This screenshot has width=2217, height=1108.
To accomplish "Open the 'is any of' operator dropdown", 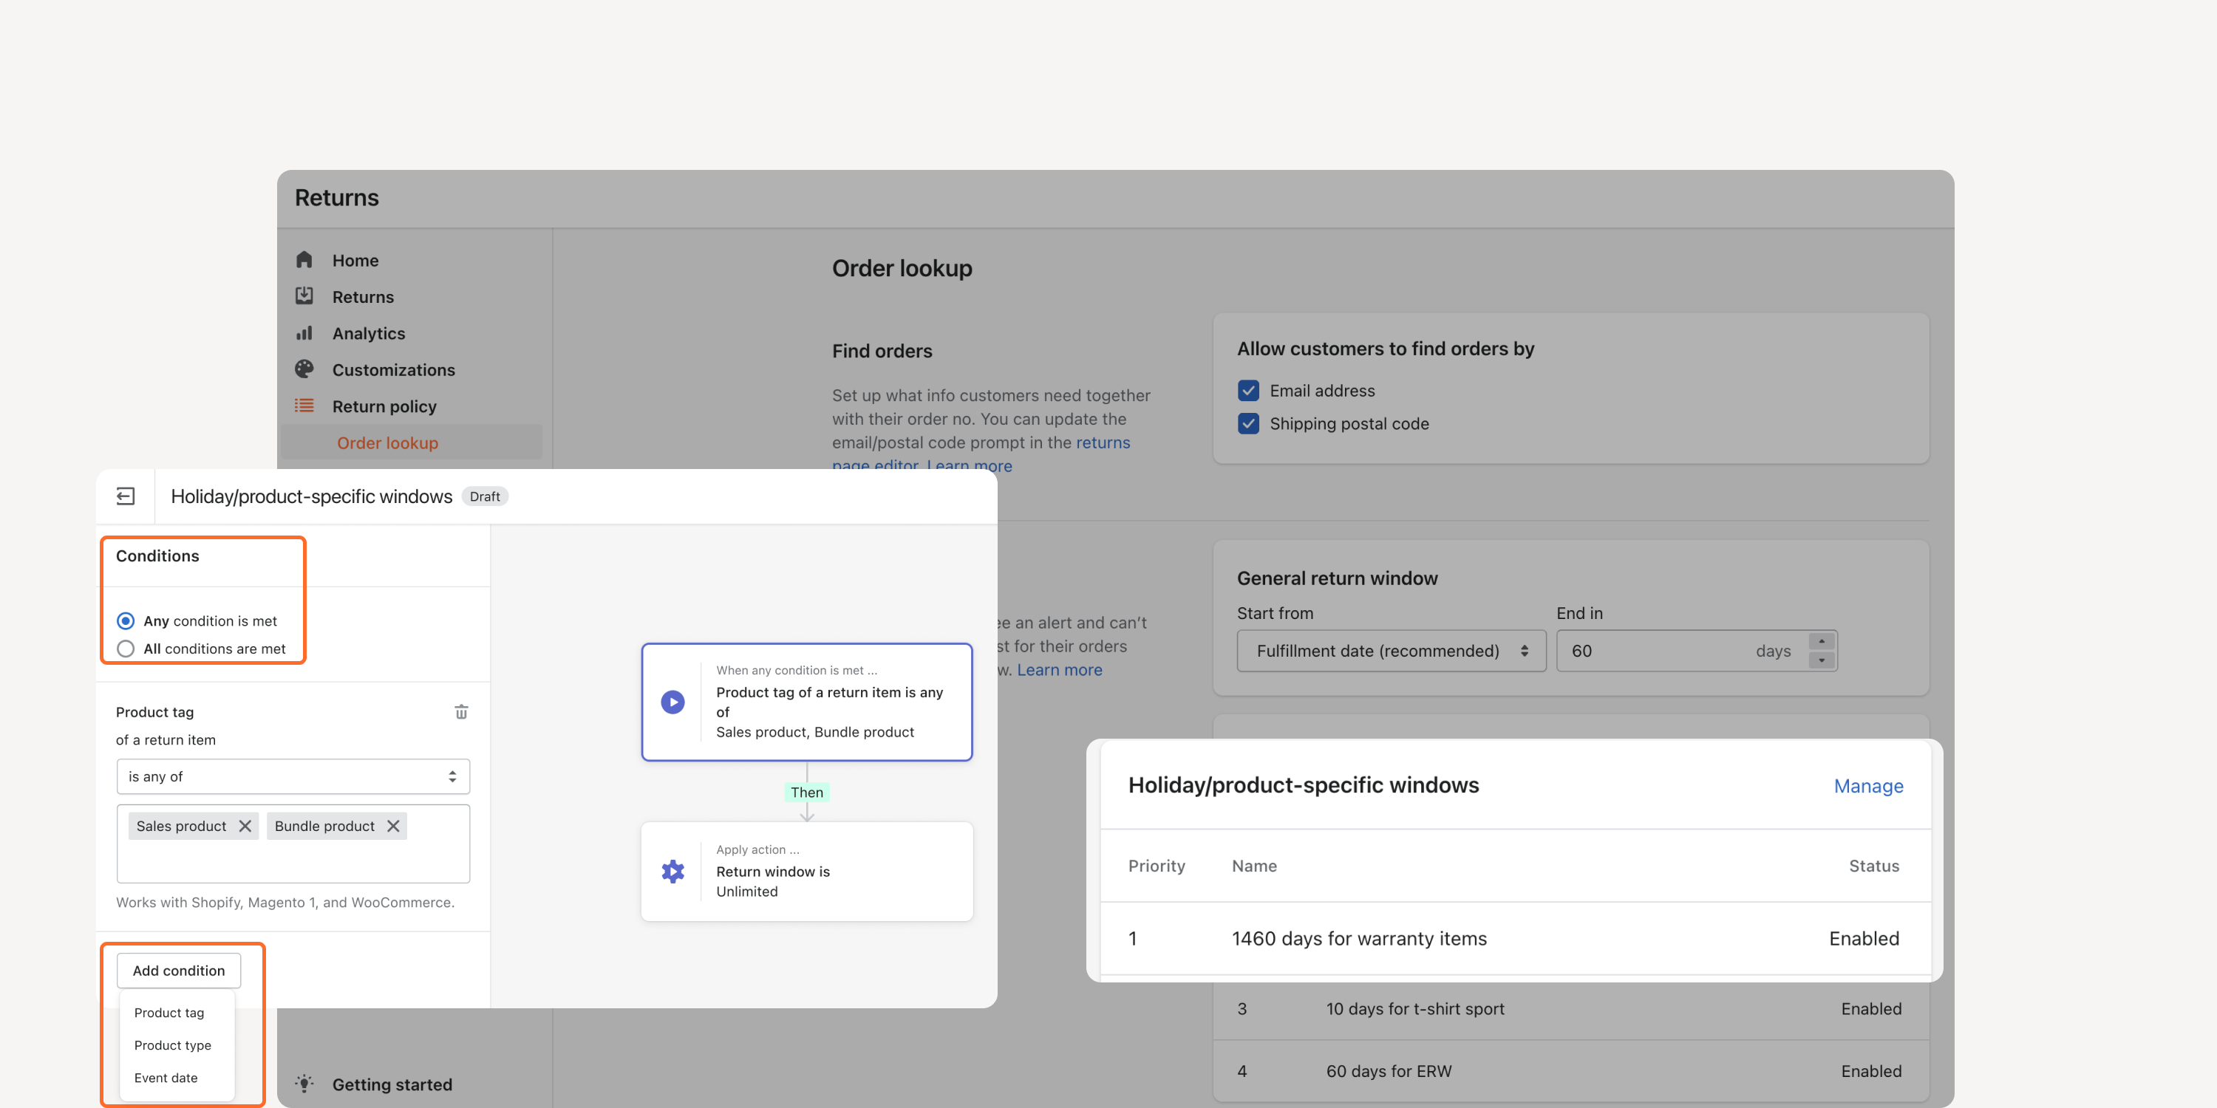I will pos(293,776).
